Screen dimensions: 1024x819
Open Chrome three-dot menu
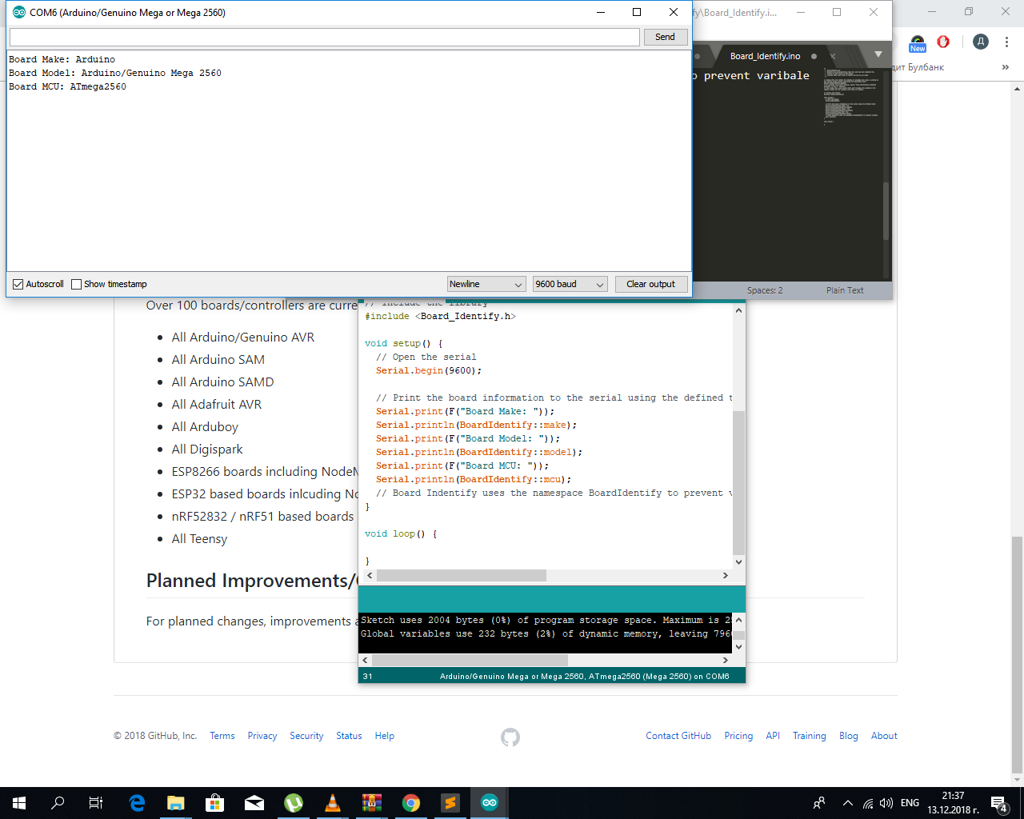1006,42
